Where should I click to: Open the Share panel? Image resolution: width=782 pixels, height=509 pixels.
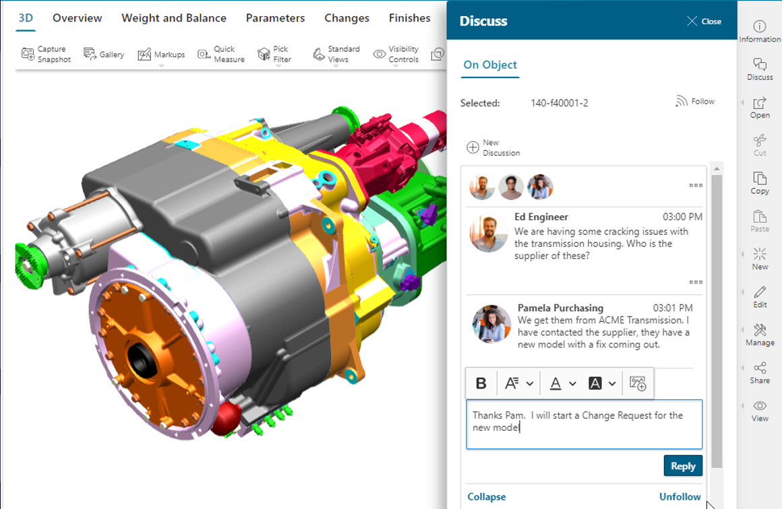click(x=760, y=372)
